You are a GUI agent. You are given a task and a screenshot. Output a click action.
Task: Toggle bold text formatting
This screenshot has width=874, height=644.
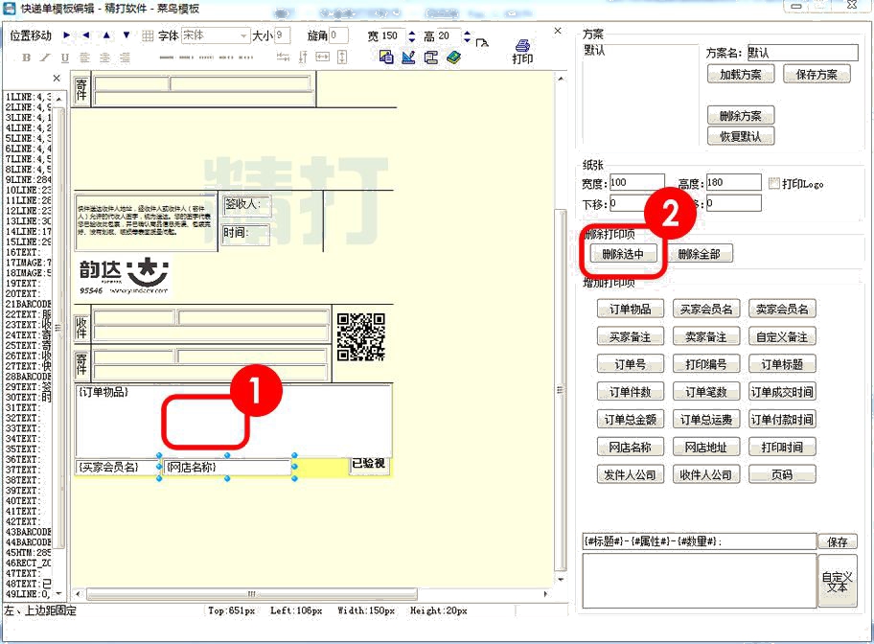point(26,57)
